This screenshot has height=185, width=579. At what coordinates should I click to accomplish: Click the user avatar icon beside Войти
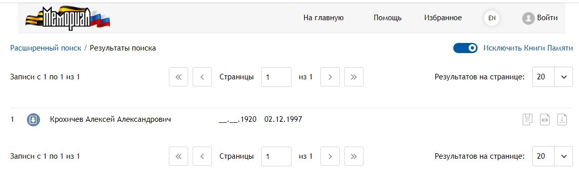[528, 18]
